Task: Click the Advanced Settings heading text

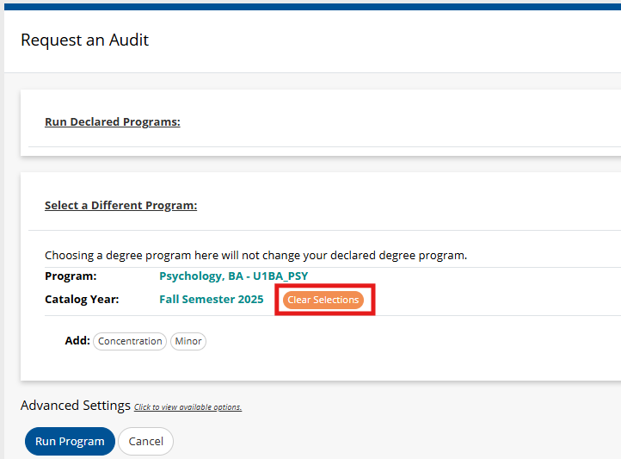Action: pyautogui.click(x=76, y=406)
